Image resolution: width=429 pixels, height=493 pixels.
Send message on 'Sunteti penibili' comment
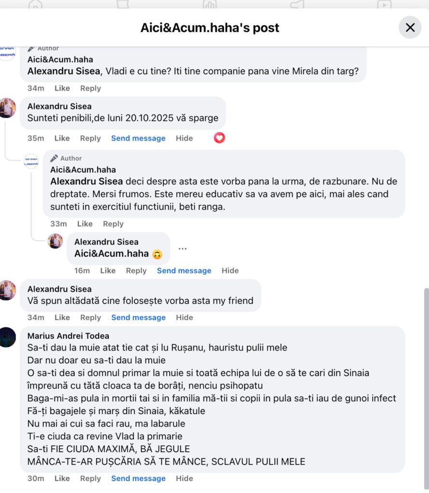138,138
